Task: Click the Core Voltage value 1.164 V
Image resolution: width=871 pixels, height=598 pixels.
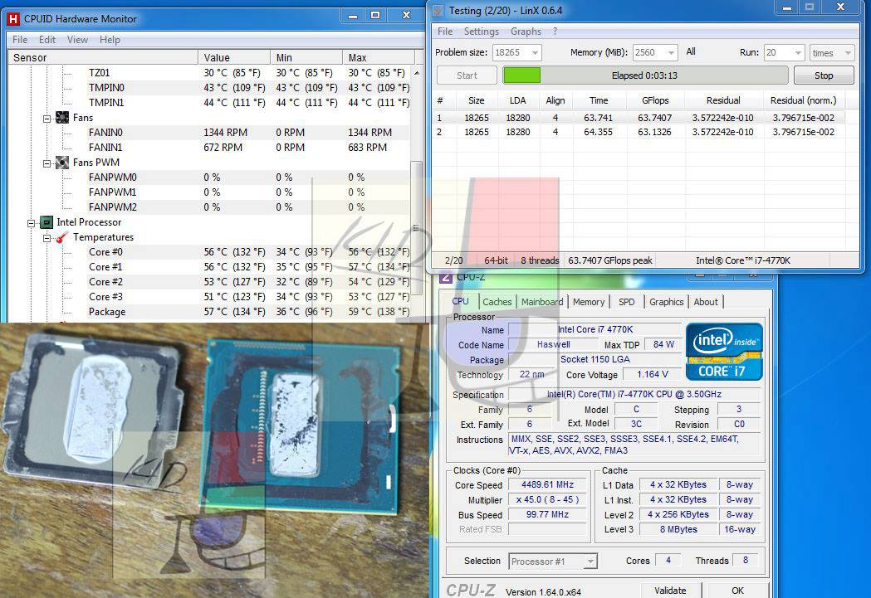Action: [x=652, y=374]
